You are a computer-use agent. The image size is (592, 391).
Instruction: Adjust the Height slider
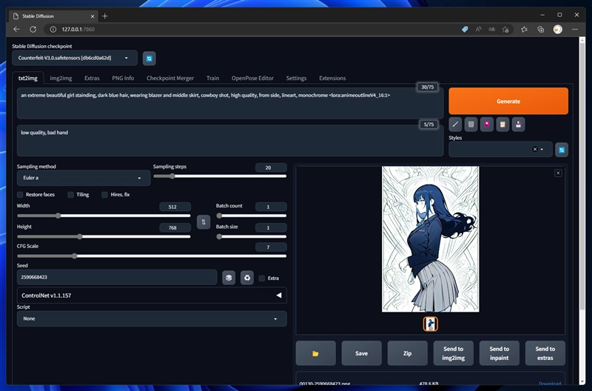click(104, 236)
